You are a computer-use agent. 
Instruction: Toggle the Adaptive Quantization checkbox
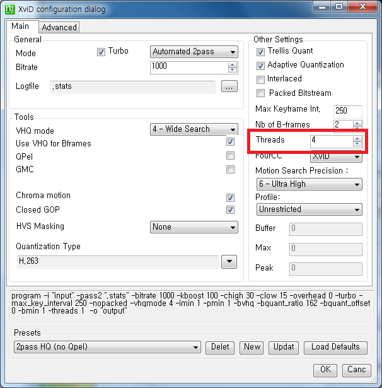(260, 66)
